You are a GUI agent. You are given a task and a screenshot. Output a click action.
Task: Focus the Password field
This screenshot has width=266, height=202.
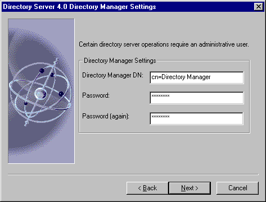click(197, 98)
